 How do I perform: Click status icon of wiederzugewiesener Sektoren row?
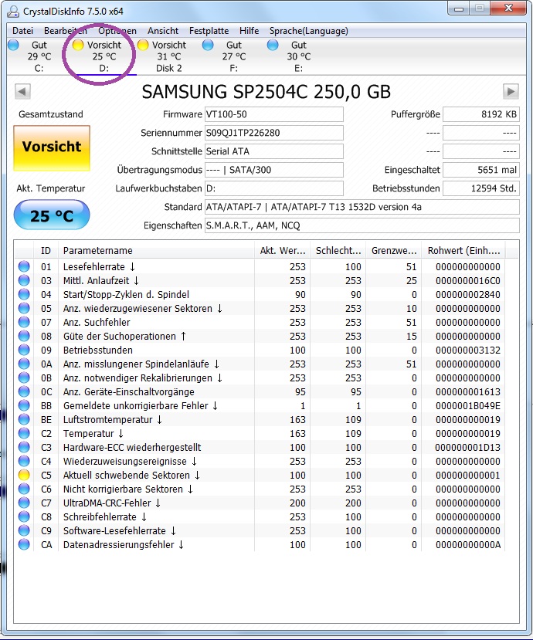tap(24, 308)
